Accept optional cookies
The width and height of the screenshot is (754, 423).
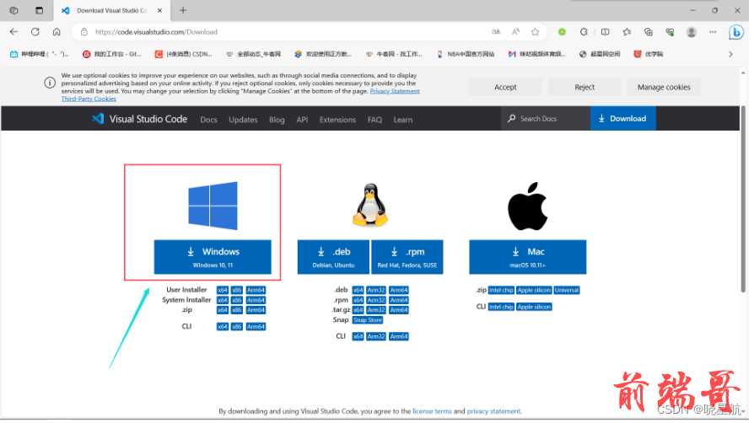(505, 87)
